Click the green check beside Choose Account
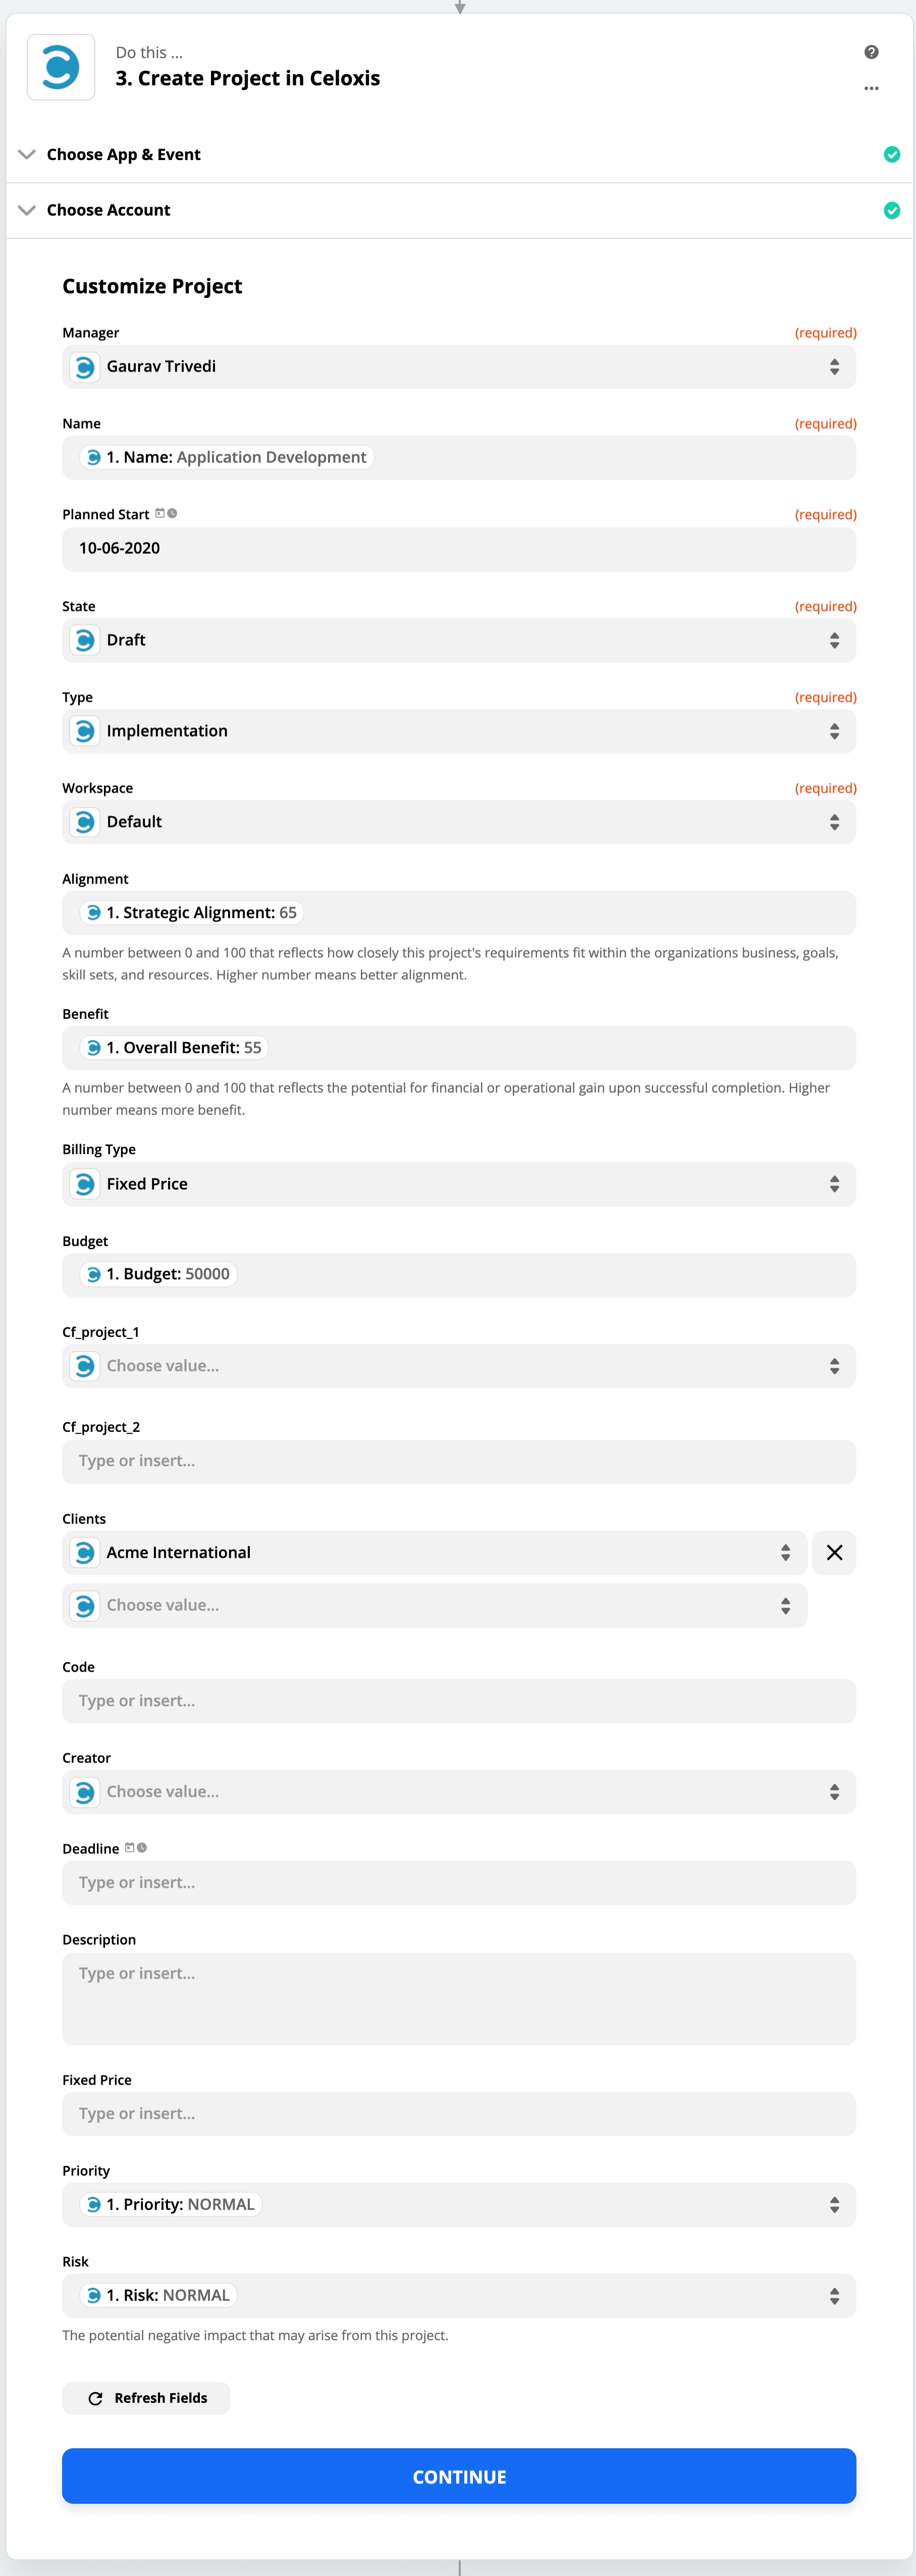Screen dimensions: 916x2576 pyautogui.click(x=891, y=210)
